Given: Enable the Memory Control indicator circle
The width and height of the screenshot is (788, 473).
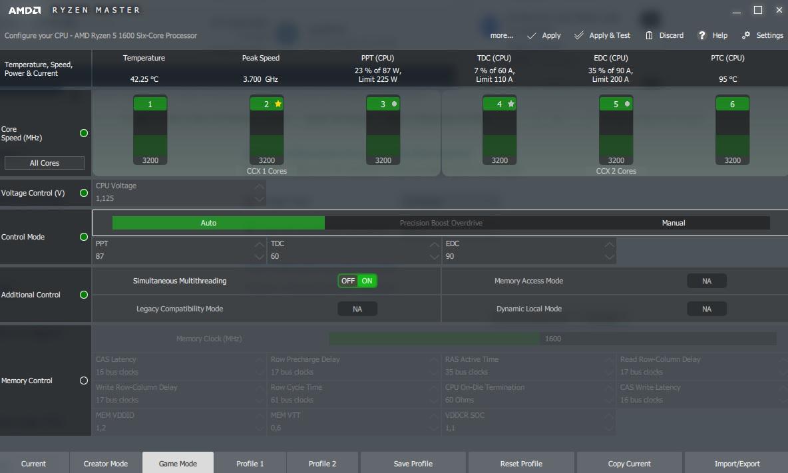Looking at the screenshot, I should tap(84, 381).
